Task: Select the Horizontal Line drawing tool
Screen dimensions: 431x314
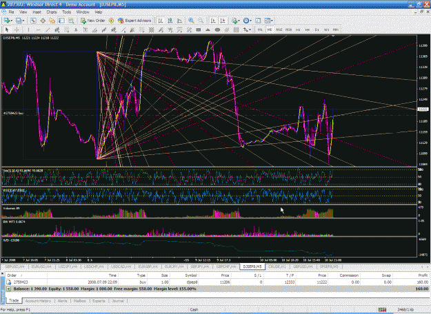Action: click(39, 30)
